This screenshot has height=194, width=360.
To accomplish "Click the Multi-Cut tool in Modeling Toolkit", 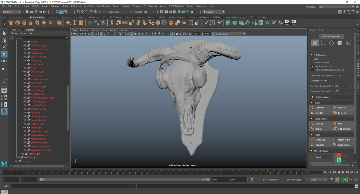I will coord(320,139).
